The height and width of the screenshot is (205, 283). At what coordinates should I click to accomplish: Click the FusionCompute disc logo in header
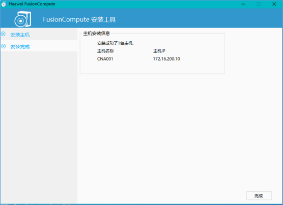coord(23,19)
